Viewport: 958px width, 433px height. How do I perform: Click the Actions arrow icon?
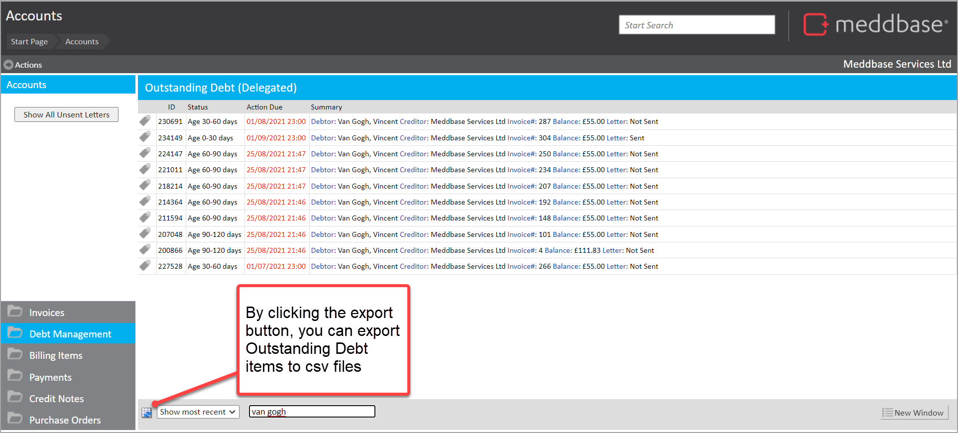click(8, 65)
